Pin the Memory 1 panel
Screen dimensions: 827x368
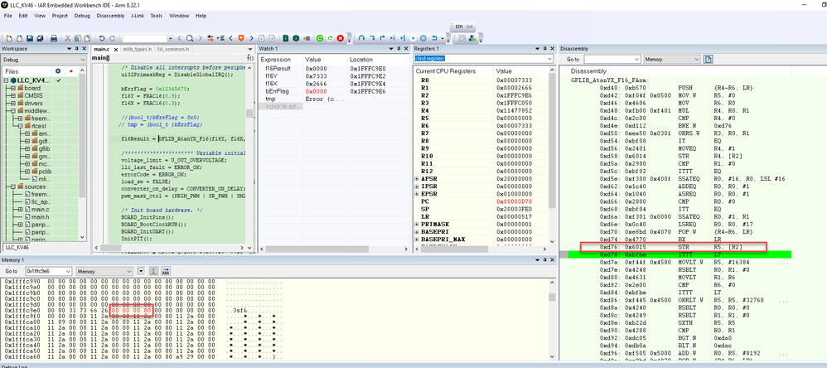pyautogui.click(x=544, y=260)
